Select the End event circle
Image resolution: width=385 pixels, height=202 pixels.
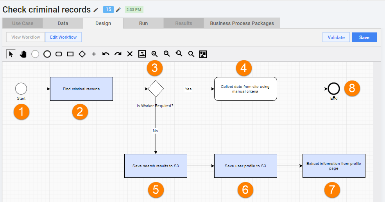pos(334,89)
